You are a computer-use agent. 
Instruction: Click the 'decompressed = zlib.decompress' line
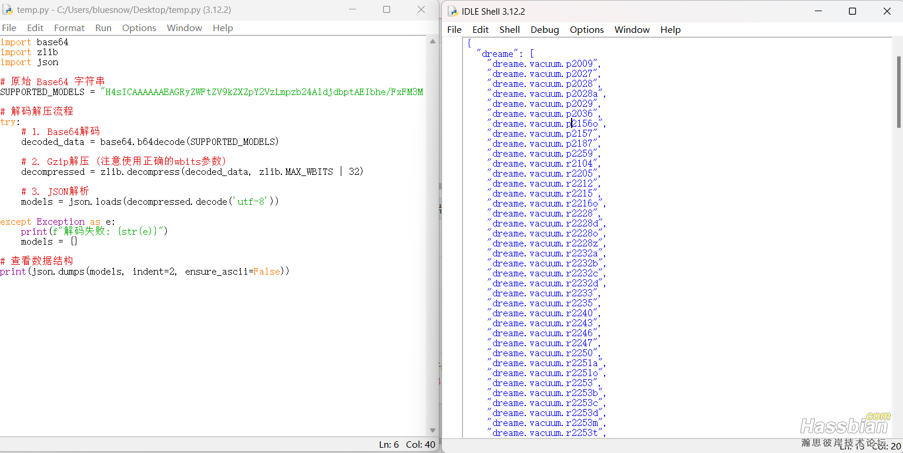coord(192,172)
